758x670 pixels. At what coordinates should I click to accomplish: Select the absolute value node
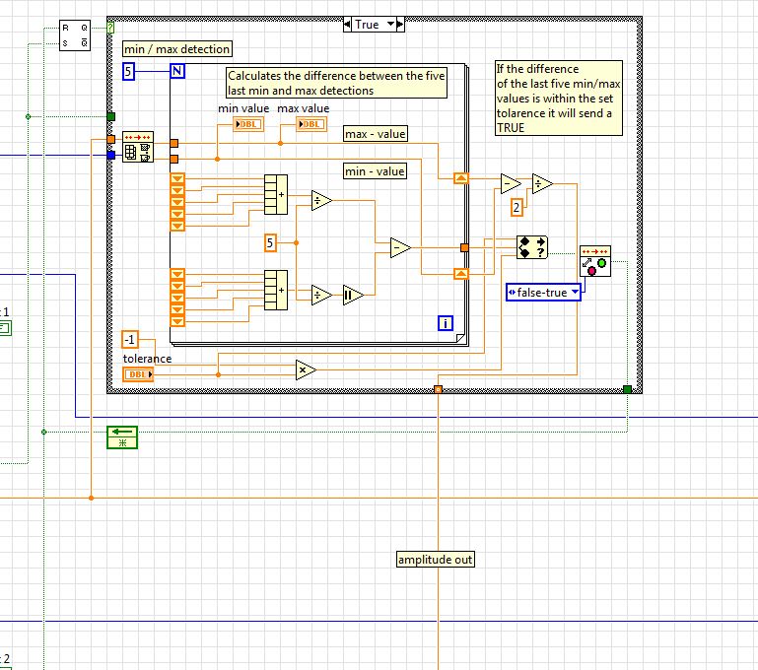(354, 296)
